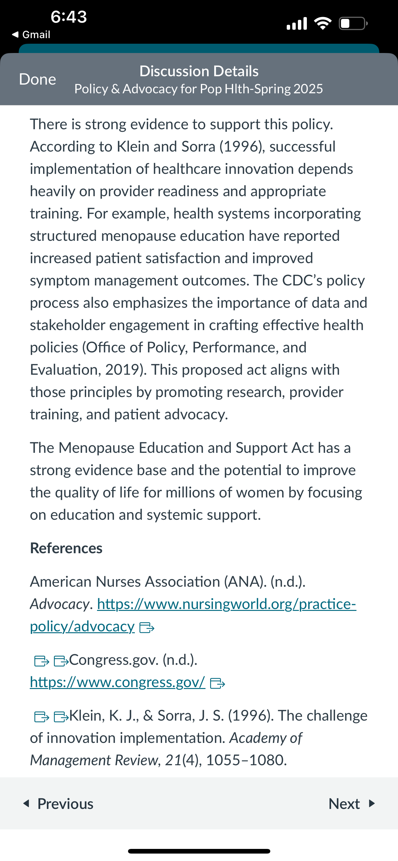Tap external-link icon after congress.gov URL
The height and width of the screenshot is (861, 398).
[x=217, y=683]
